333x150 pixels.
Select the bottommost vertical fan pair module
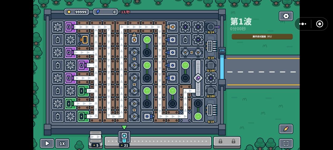[134, 110]
